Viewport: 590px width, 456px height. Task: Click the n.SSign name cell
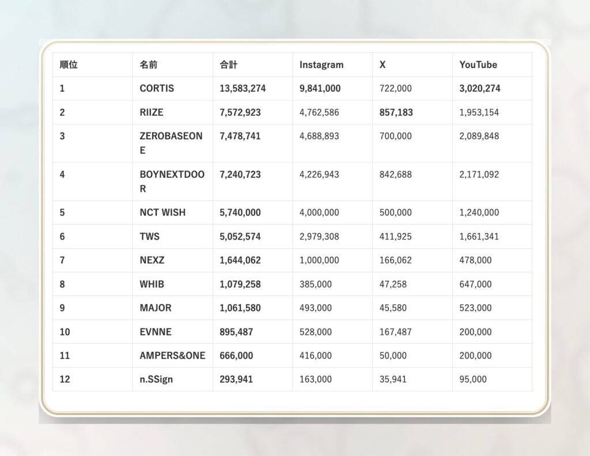click(x=157, y=379)
